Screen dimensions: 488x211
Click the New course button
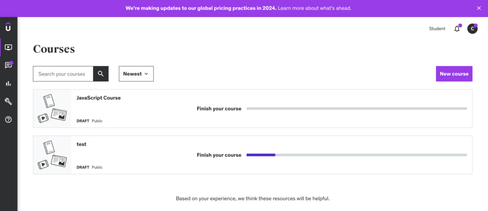[x=454, y=74]
